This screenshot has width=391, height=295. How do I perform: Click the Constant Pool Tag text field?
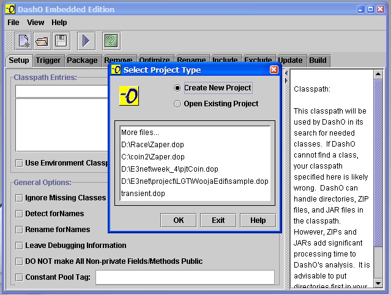click(x=185, y=277)
